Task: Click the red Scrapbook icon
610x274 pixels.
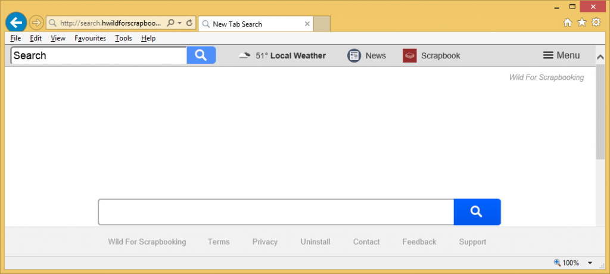Action: 410,55
